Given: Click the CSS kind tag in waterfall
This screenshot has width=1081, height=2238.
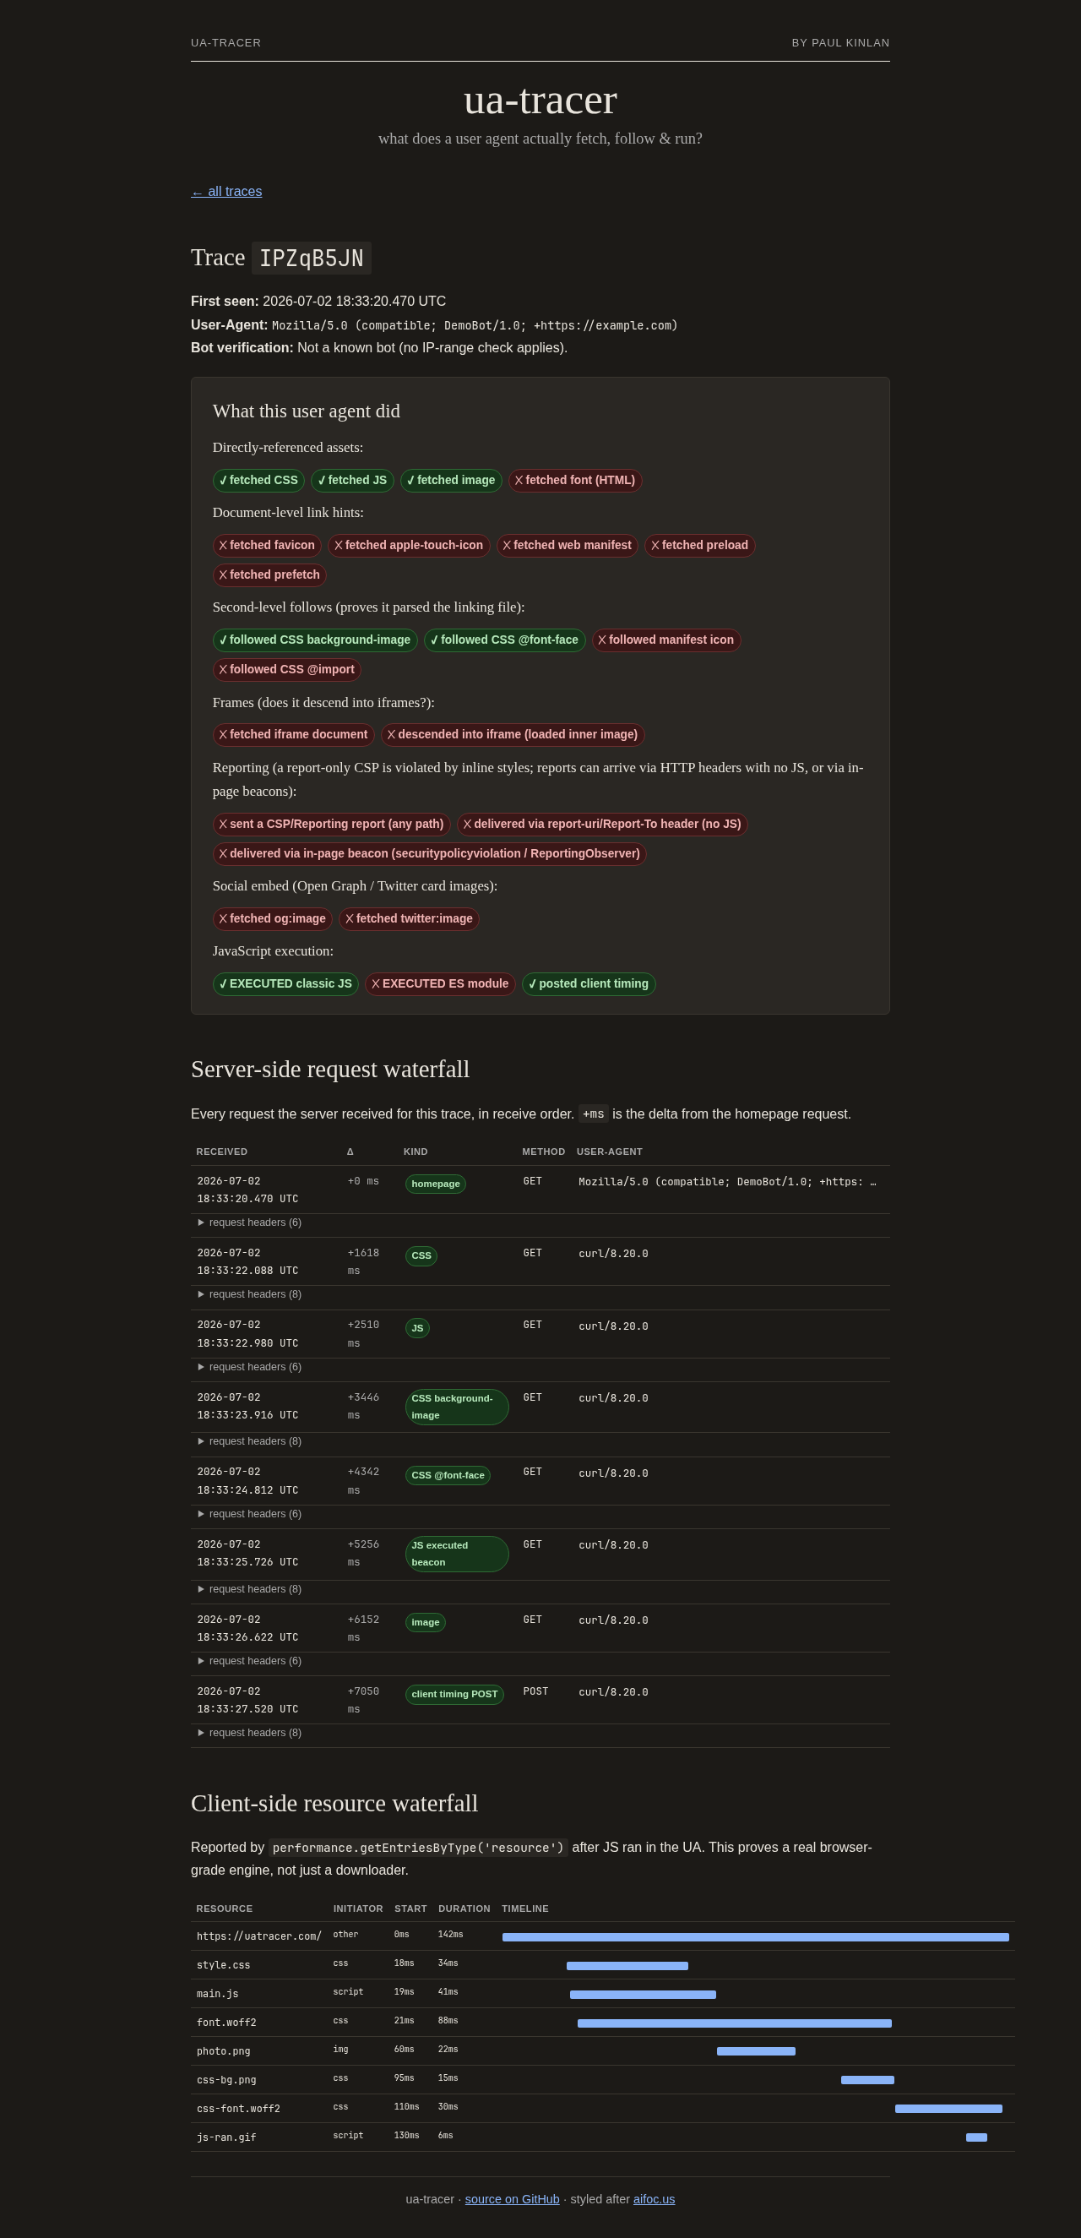Looking at the screenshot, I should 421,1256.
